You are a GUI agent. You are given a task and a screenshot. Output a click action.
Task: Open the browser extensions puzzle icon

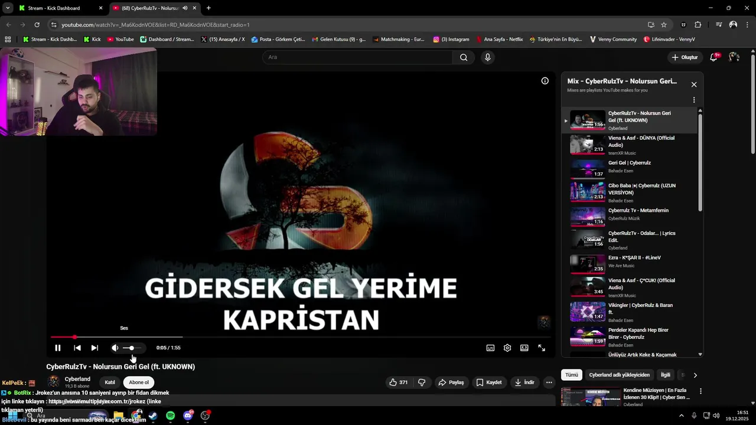698,25
